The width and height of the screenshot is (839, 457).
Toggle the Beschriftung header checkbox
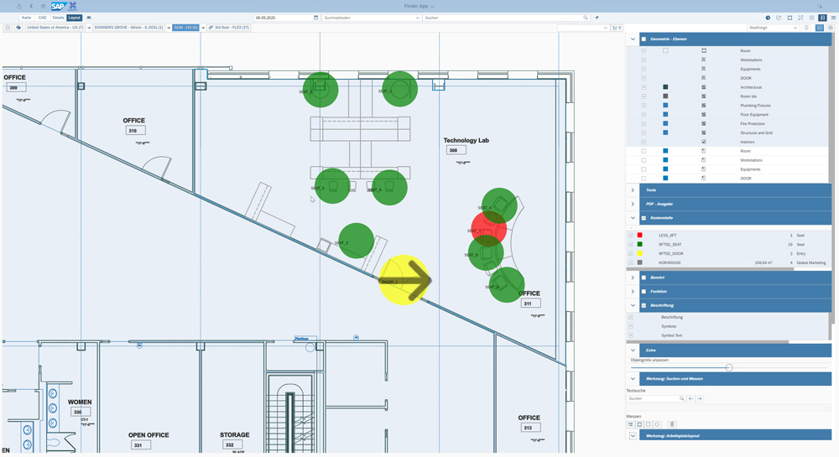[644, 306]
